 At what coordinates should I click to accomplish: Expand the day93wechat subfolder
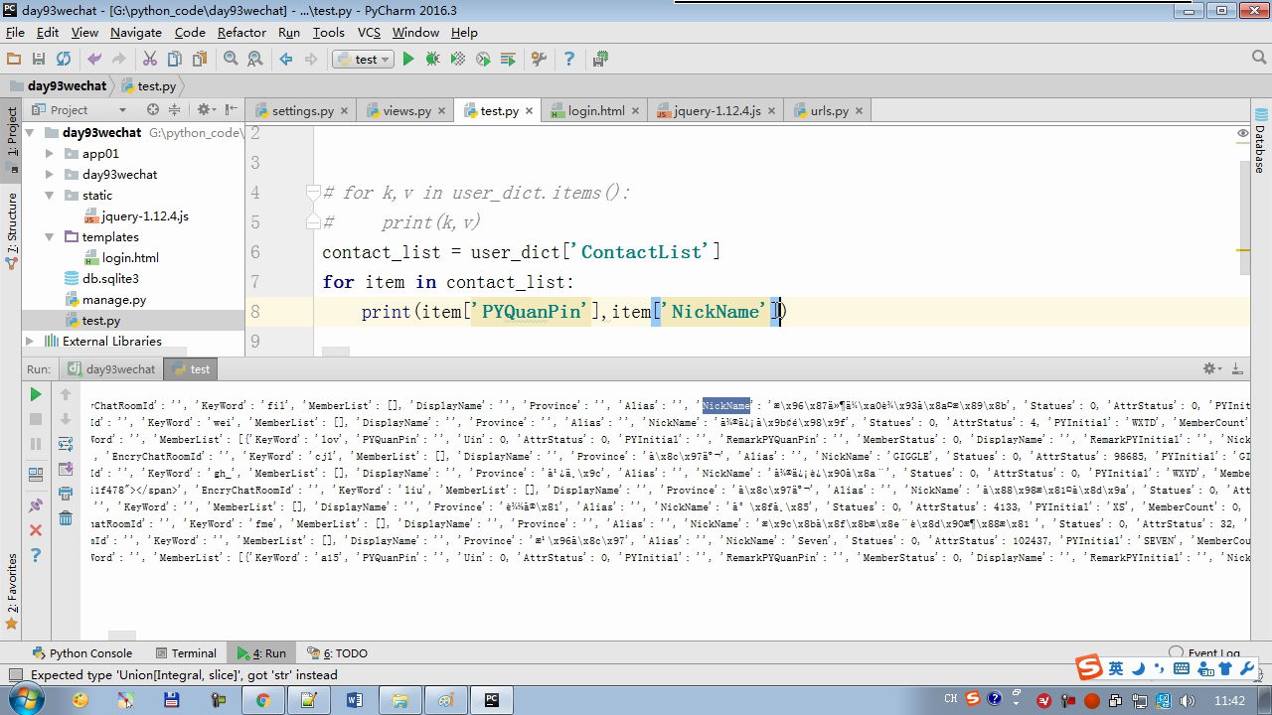click(x=50, y=175)
